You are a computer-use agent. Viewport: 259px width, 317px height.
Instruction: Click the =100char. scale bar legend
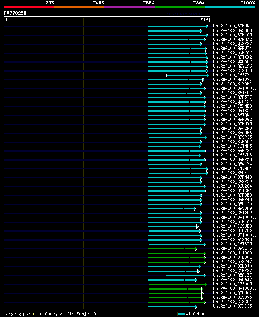[193, 314]
